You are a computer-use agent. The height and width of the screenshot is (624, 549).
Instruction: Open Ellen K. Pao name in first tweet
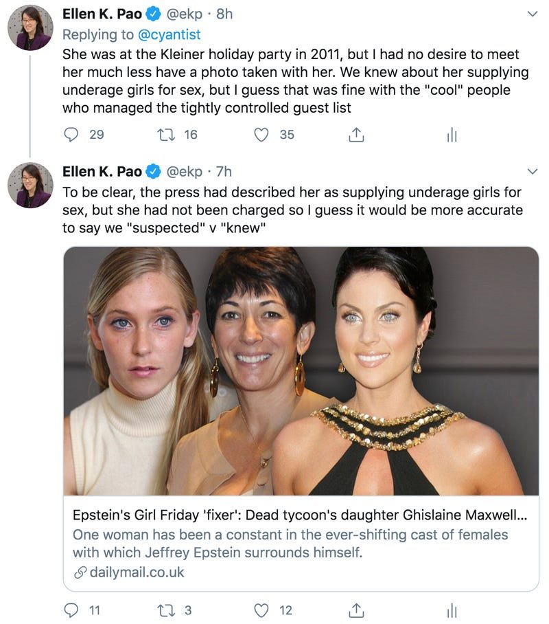[x=102, y=14]
